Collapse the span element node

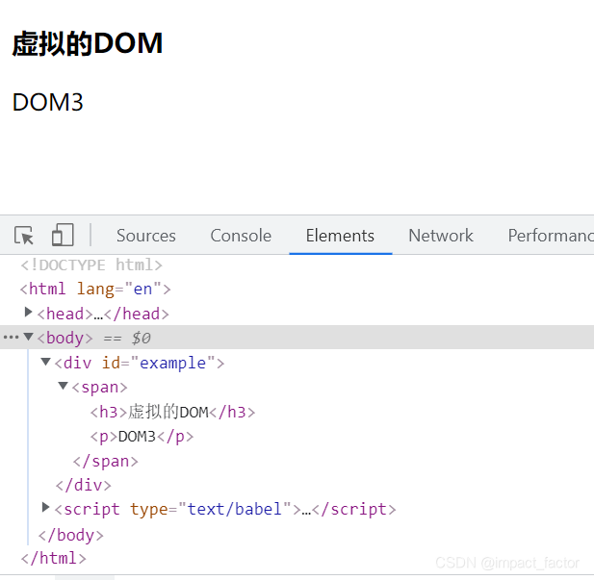click(x=63, y=386)
